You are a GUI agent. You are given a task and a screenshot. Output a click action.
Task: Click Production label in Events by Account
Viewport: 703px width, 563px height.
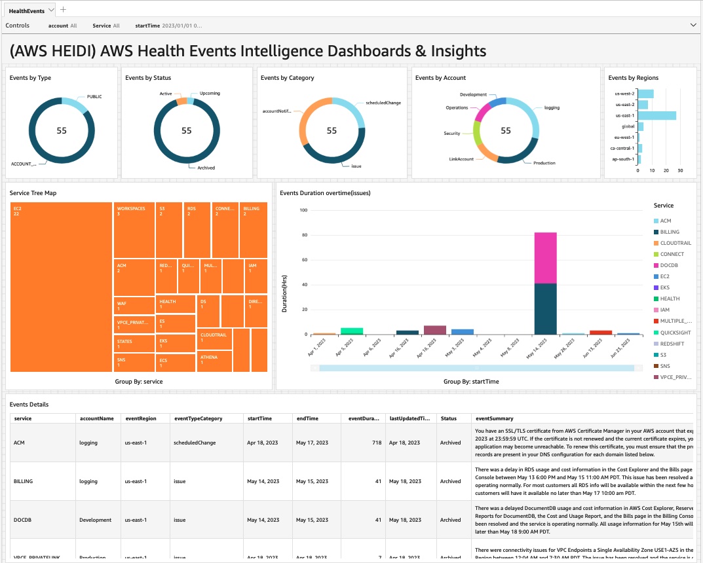[x=544, y=163]
